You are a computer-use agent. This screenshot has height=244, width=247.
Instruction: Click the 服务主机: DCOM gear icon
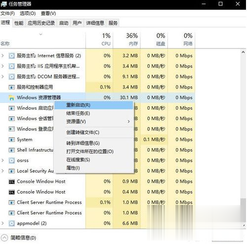11,77
